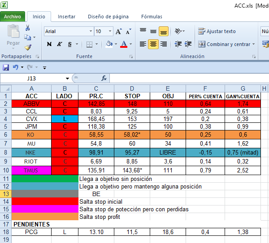The width and height of the screenshot is (269, 243).
Task: Open Combinar y centrar dropdown arrow
Action: (x=253, y=44)
